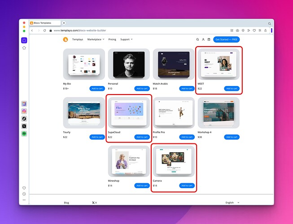Open X (Twitter) in the sidebar

click(x=24, y=126)
